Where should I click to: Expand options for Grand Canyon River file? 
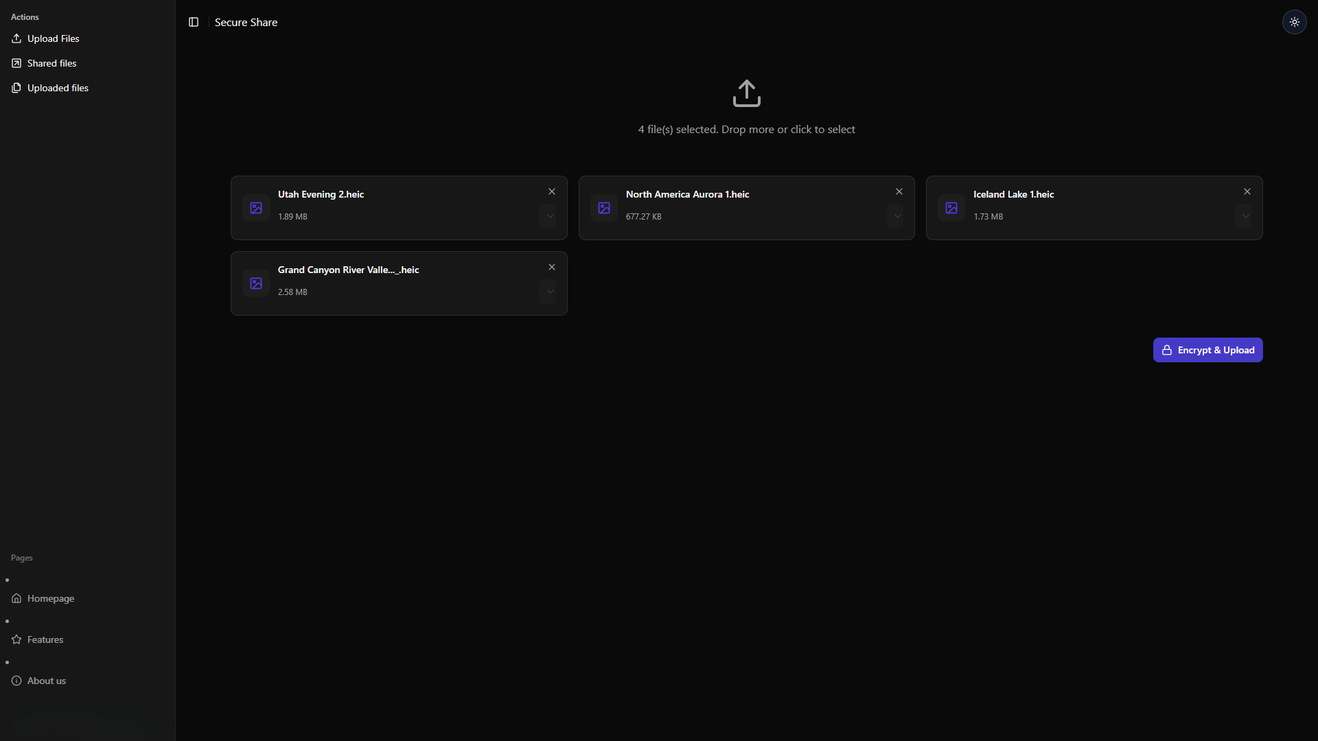coord(549,292)
